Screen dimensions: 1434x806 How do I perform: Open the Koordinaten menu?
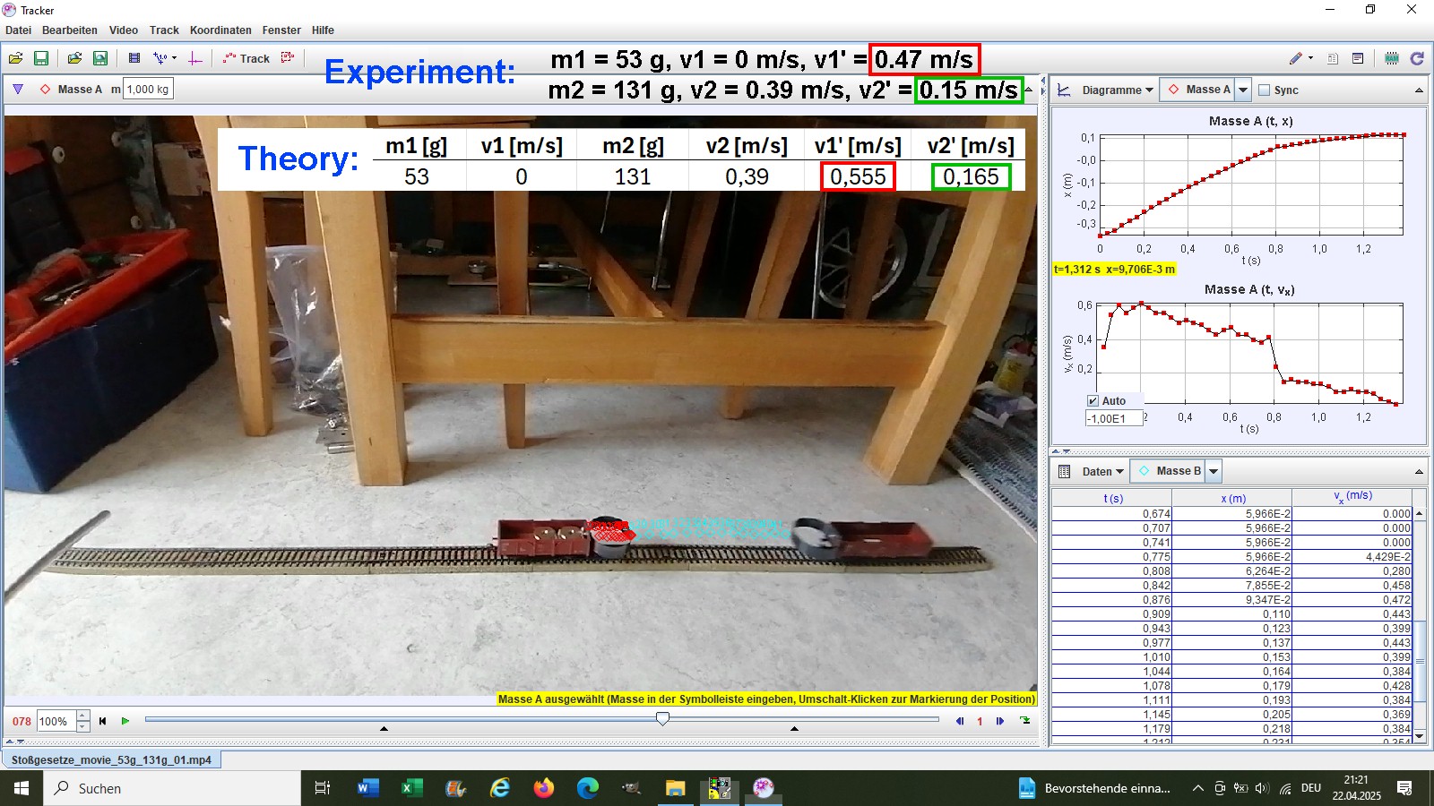(220, 30)
